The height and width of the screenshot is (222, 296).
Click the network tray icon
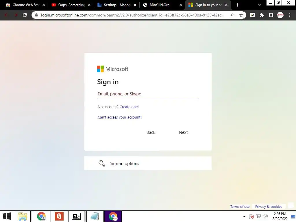click(258, 216)
